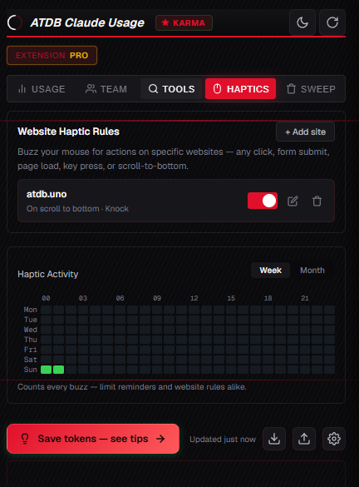
Task: Toggle dark mode with moon icon
Action: 302,22
